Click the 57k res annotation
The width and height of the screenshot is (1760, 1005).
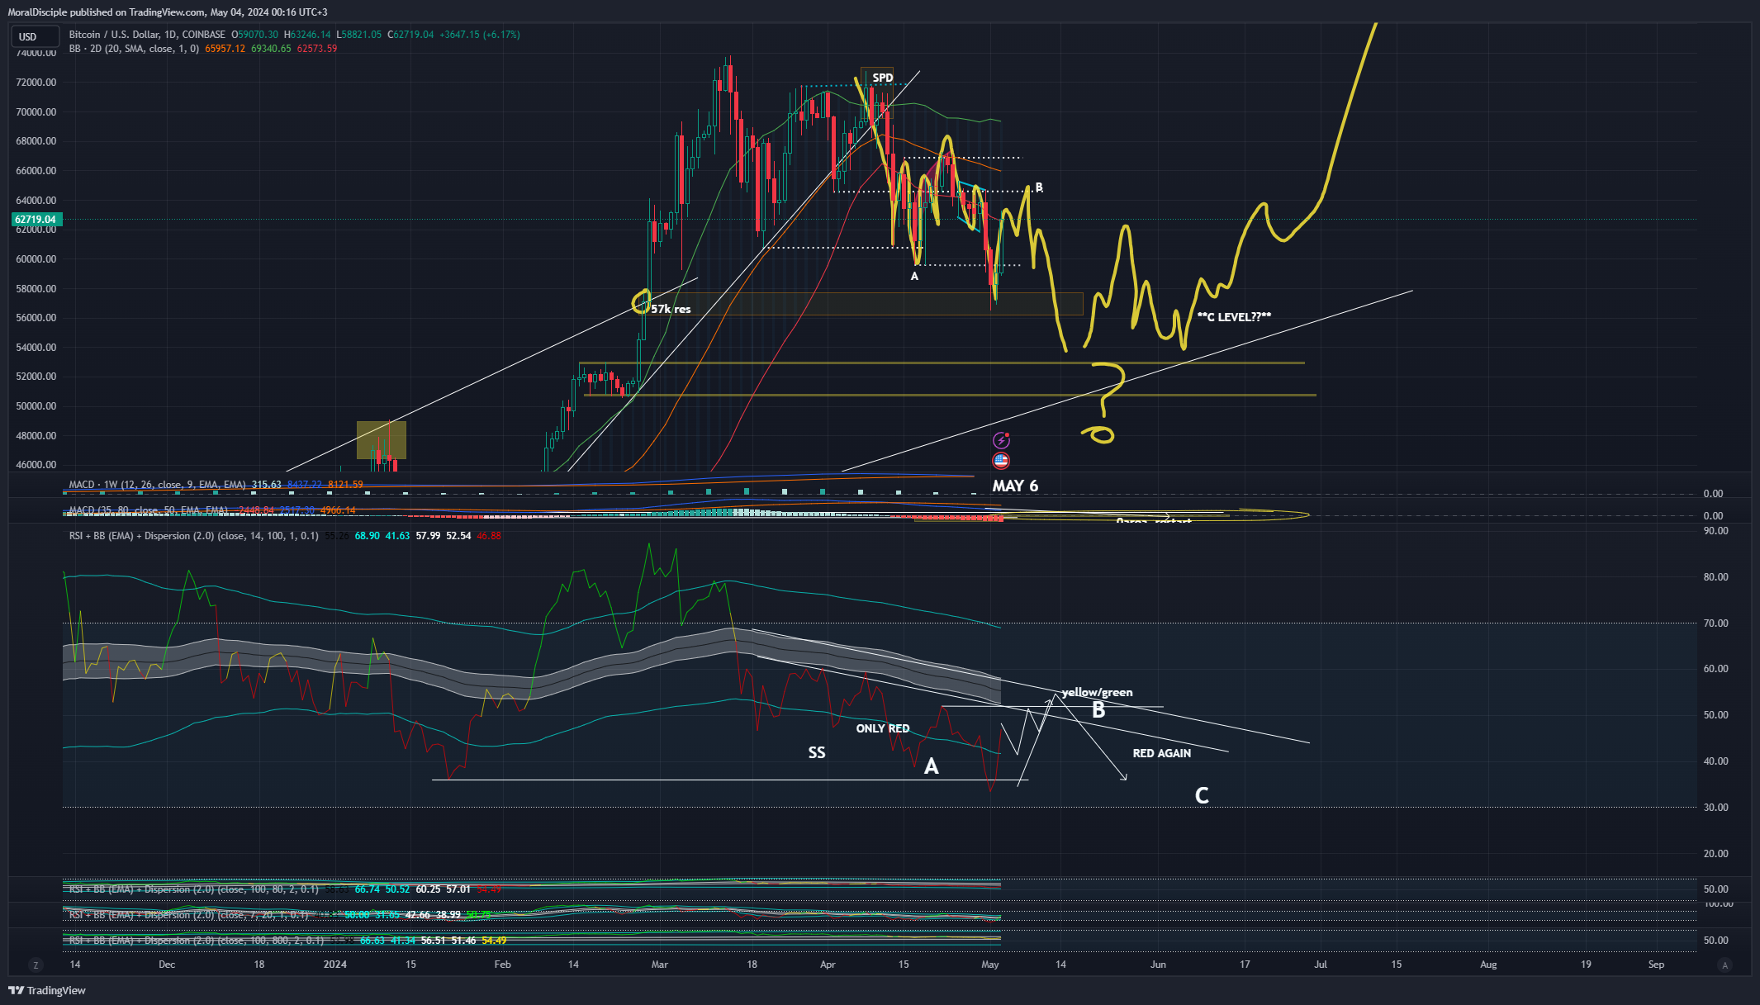pyautogui.click(x=671, y=309)
